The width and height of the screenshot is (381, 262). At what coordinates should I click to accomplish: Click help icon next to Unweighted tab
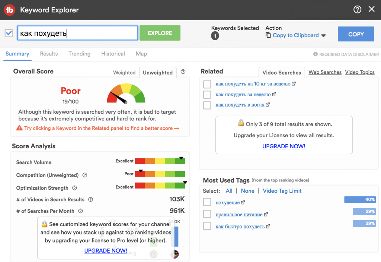click(x=183, y=72)
